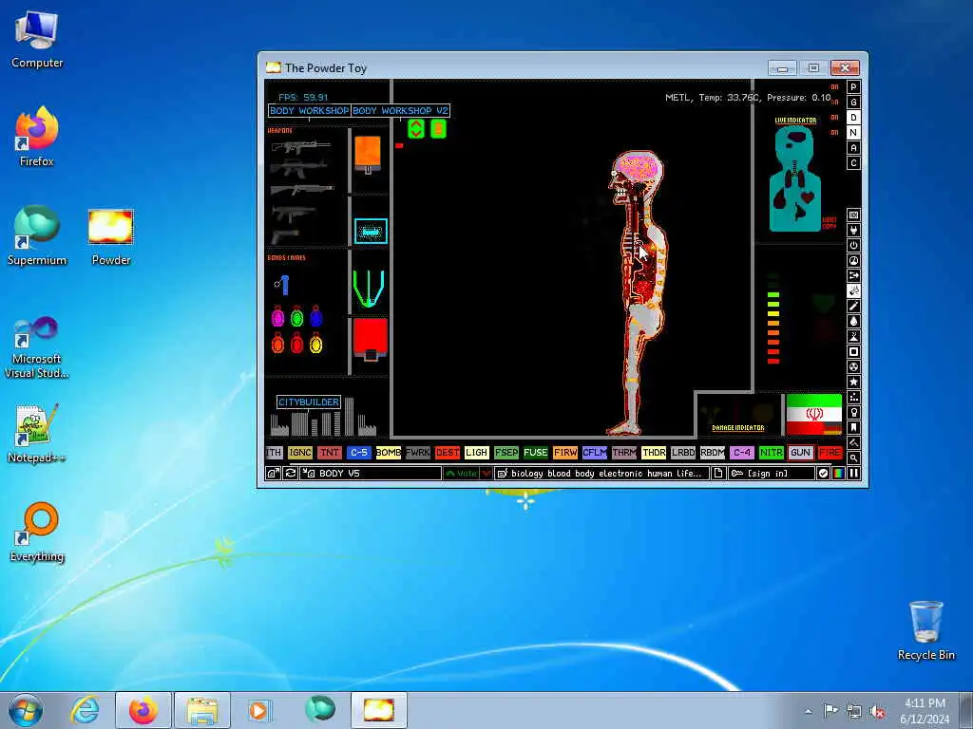This screenshot has height=729, width=973.
Task: Select the THRM element
Action: 623,453
